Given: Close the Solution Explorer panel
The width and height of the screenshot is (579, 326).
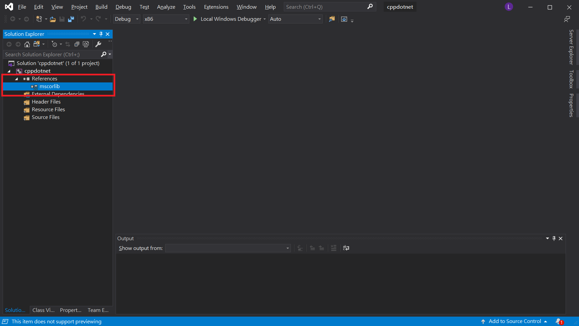Looking at the screenshot, I should (x=108, y=34).
